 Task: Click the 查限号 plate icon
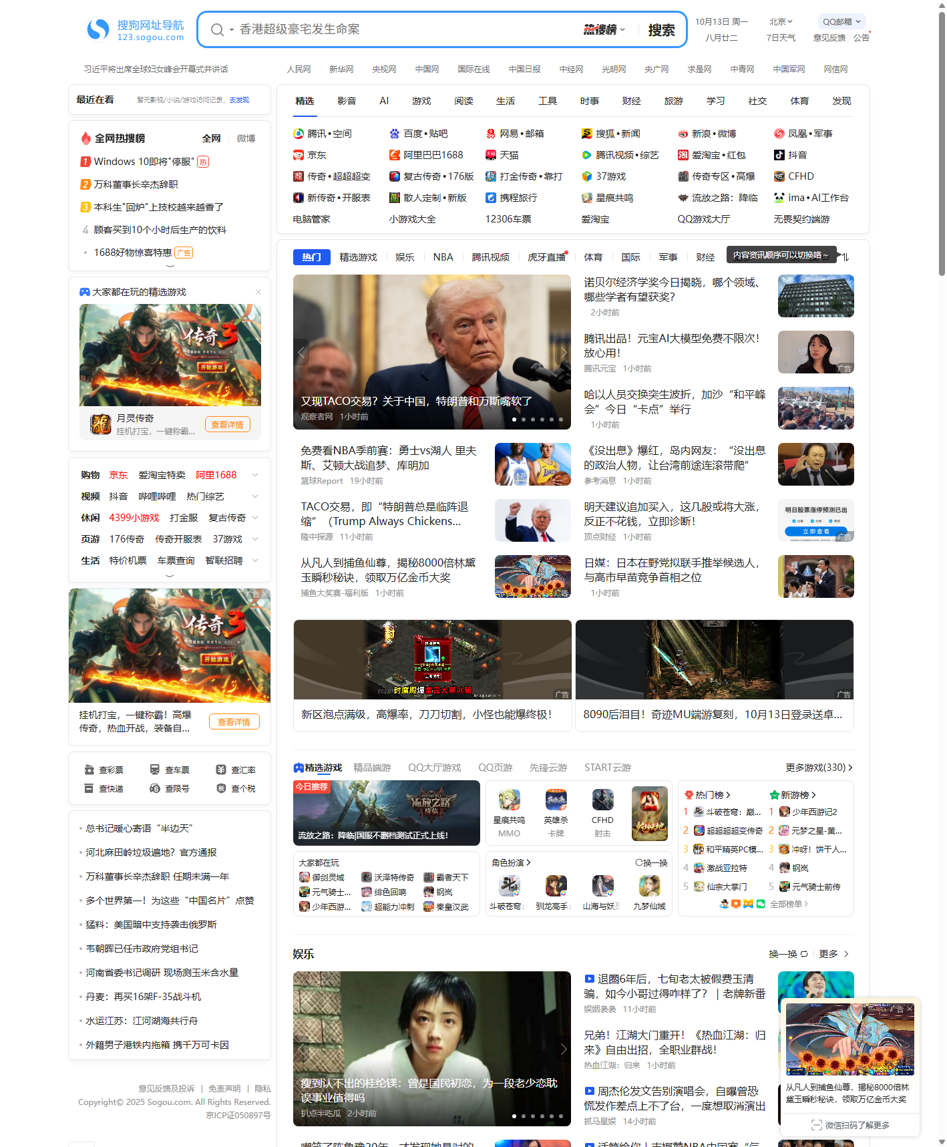[155, 788]
